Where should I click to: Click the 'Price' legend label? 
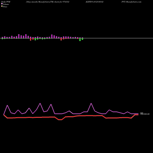click(x=5, y=7)
